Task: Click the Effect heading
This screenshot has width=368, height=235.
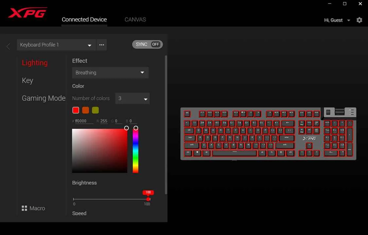Action: pyautogui.click(x=79, y=61)
